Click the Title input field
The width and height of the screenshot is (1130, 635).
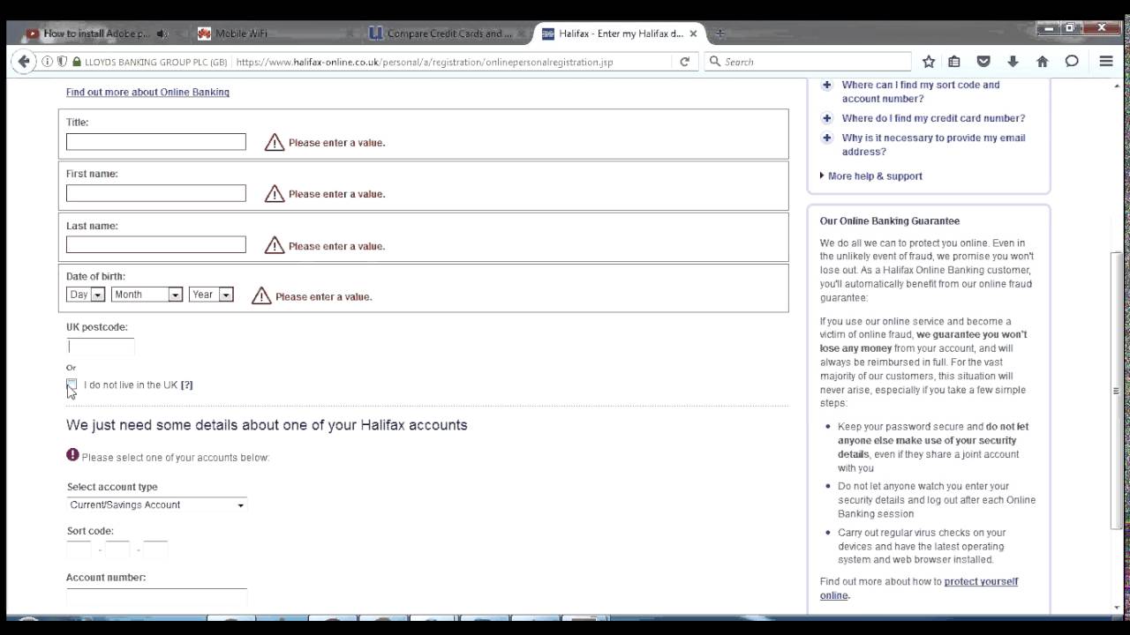[x=156, y=142]
